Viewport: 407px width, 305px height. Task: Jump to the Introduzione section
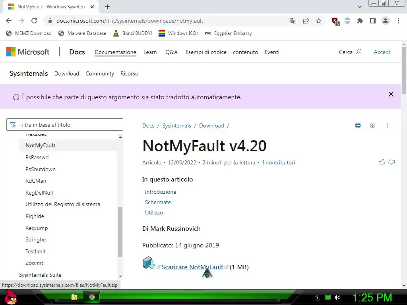(x=161, y=192)
